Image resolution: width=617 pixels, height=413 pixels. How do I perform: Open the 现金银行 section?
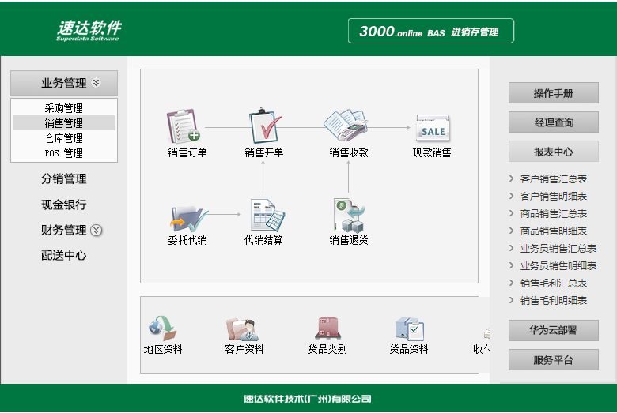(64, 205)
